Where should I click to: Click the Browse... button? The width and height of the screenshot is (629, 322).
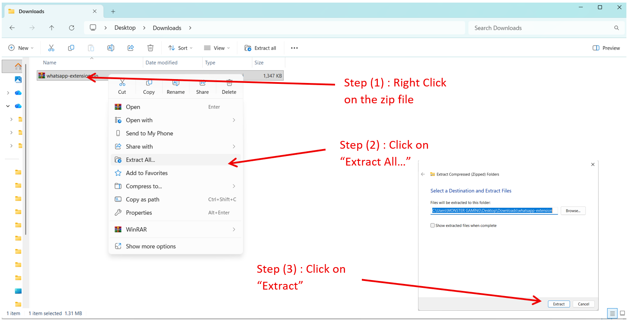[573, 210]
